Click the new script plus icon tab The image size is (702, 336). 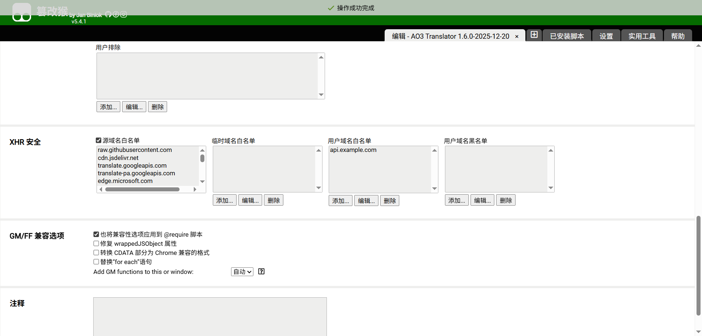click(534, 35)
